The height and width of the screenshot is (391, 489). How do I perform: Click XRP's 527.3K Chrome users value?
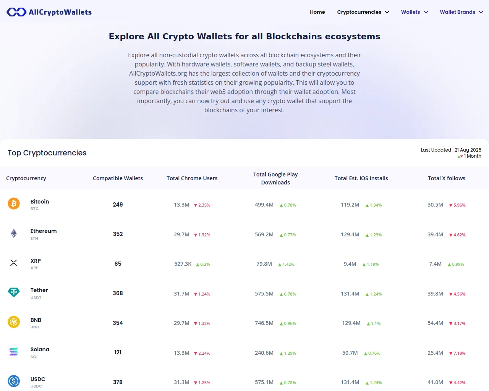(183, 264)
